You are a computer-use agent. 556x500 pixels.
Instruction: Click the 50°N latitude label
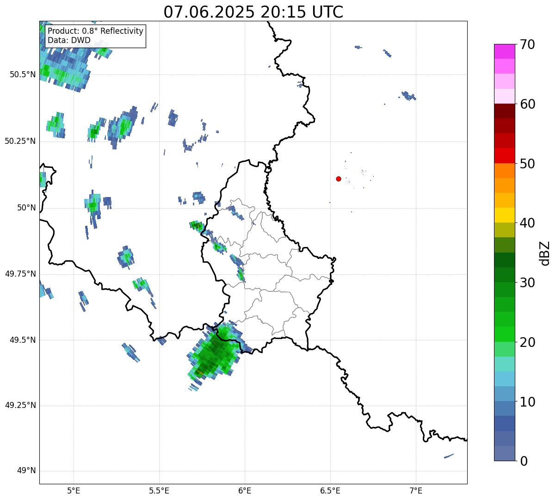point(26,208)
